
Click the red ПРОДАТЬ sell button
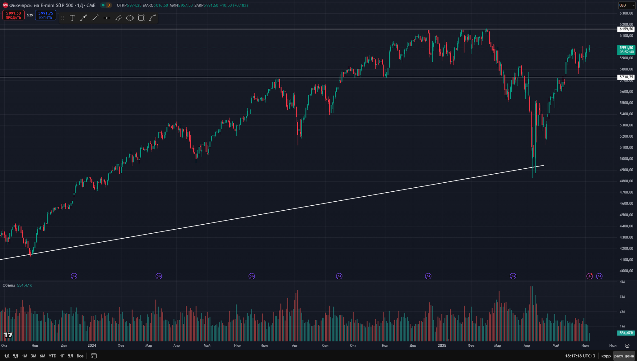(13, 15)
